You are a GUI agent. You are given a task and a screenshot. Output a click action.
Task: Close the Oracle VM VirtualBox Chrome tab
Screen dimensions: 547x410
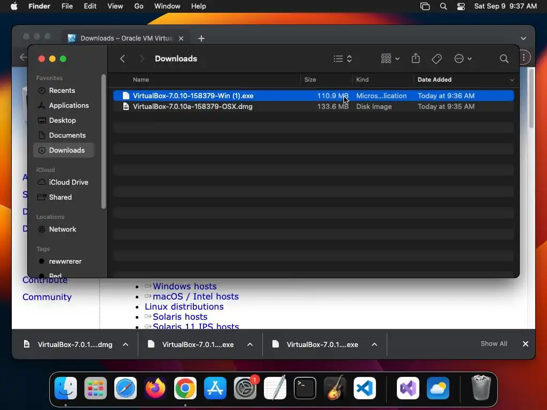tap(181, 38)
